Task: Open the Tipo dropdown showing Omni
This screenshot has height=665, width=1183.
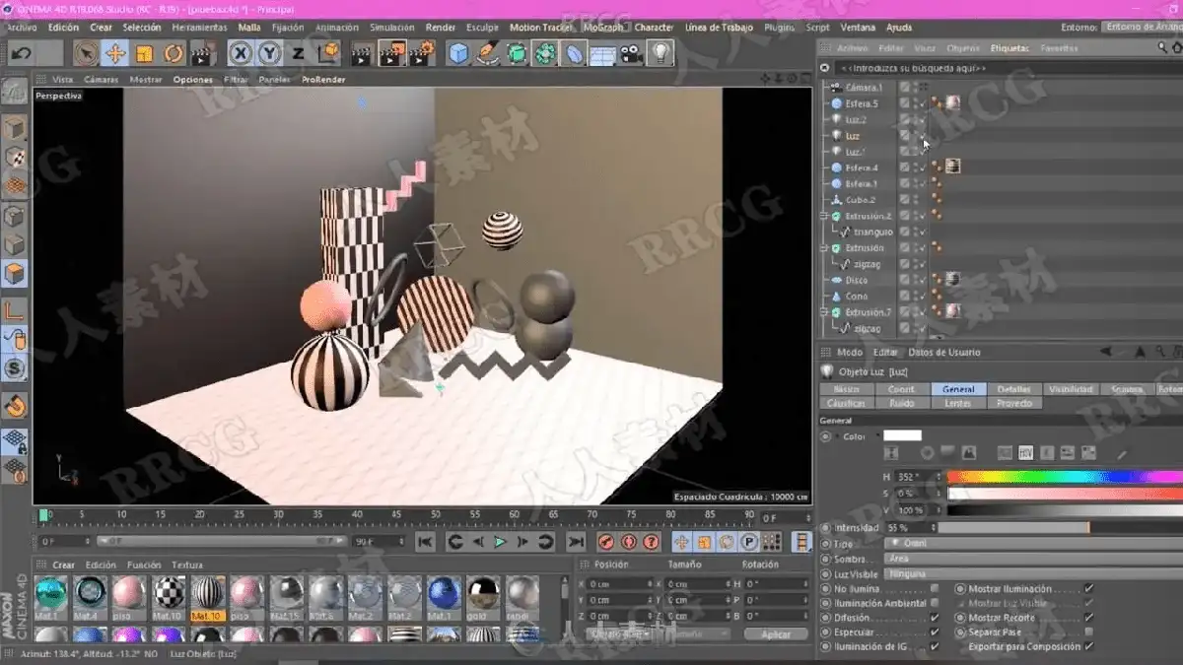Action: coord(1031,543)
